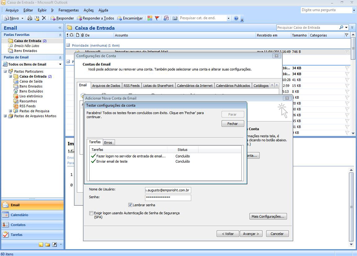Click the Avançar button
This screenshot has height=256, width=357.
(251, 234)
